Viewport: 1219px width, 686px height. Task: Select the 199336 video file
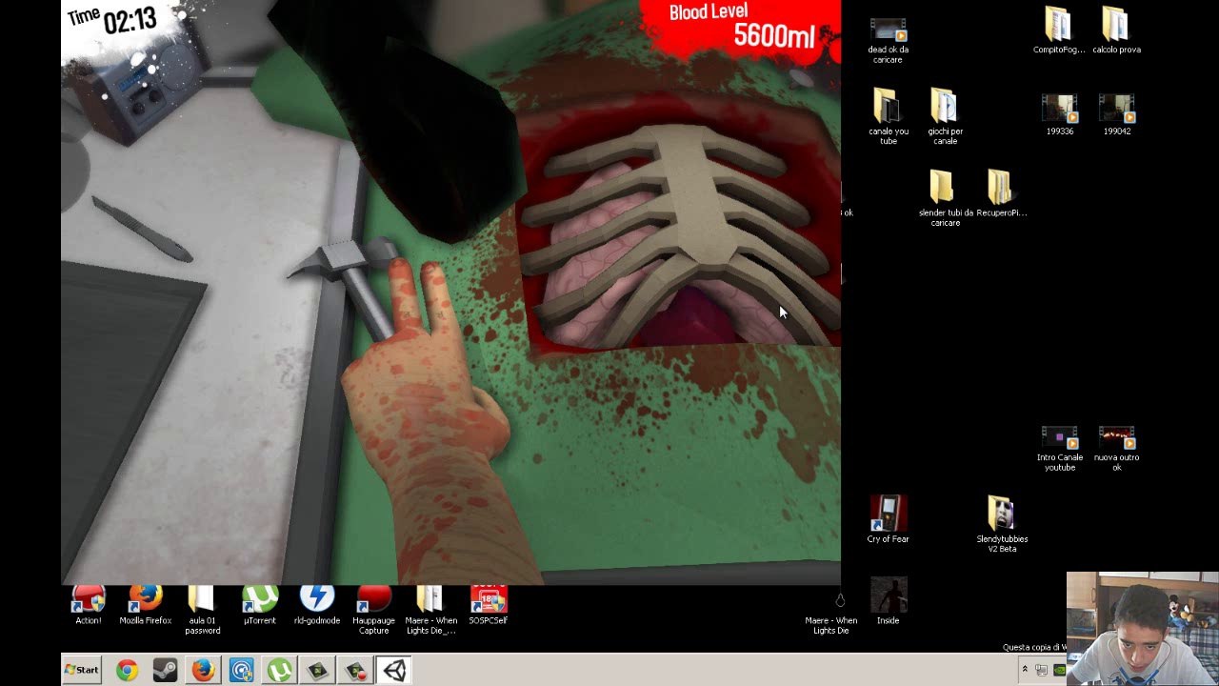point(1059,115)
